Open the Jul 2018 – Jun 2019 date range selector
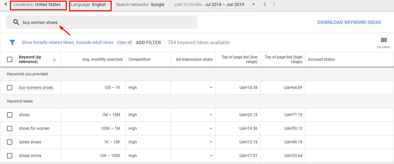Image resolution: width=394 pixels, height=164 pixels. [231, 5]
